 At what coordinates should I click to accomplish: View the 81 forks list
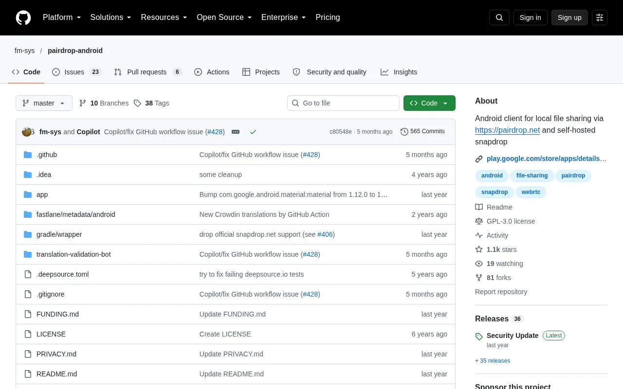(493, 278)
